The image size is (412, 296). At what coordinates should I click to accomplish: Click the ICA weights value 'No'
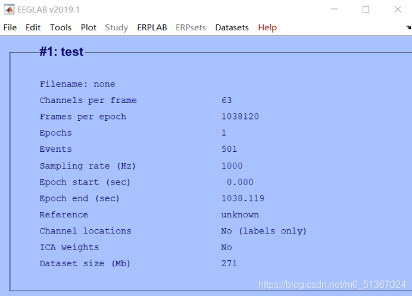[226, 247]
